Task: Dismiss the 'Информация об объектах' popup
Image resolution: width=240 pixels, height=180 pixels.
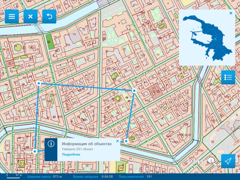Action: 117,141
